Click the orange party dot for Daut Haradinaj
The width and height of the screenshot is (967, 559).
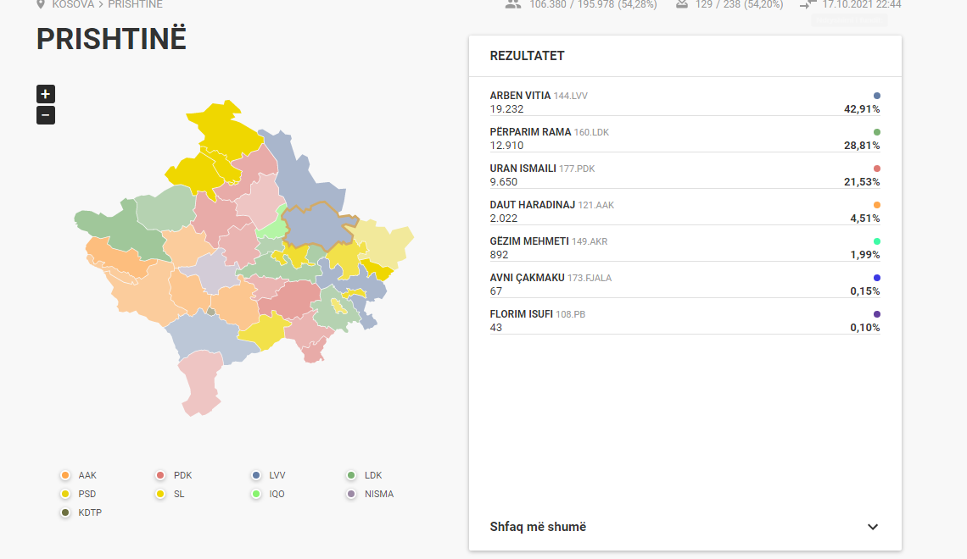[x=877, y=204]
